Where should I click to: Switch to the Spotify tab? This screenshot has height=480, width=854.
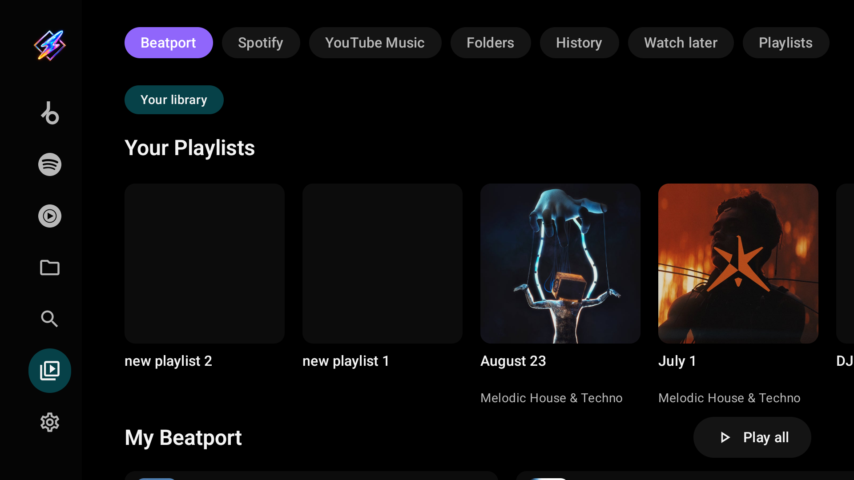[261, 43]
